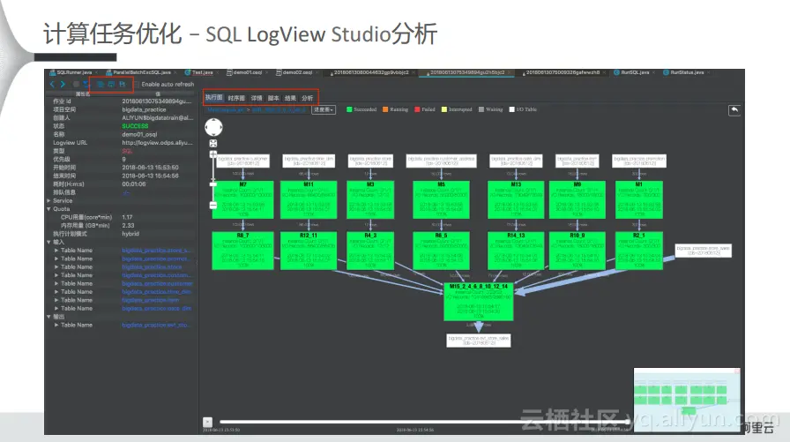Open the 分析 tab

tap(307, 98)
